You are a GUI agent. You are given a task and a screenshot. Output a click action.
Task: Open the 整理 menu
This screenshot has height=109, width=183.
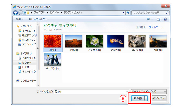pos(19,19)
